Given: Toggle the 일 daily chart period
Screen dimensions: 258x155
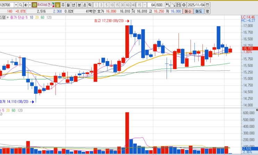Looking at the screenshot, I should point(57,5).
